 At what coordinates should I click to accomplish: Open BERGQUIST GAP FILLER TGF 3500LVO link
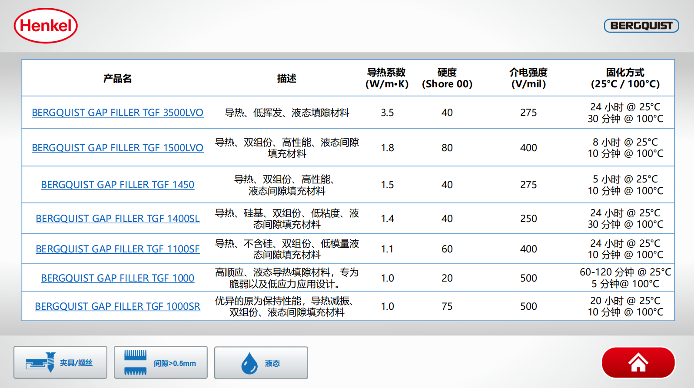point(117,113)
